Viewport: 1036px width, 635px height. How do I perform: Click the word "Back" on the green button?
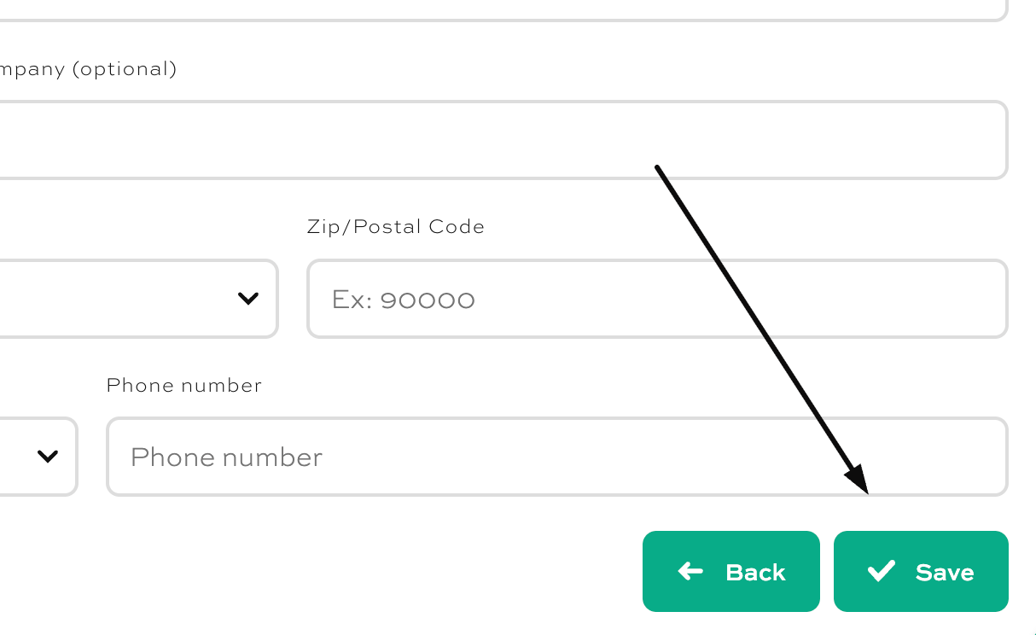(755, 572)
